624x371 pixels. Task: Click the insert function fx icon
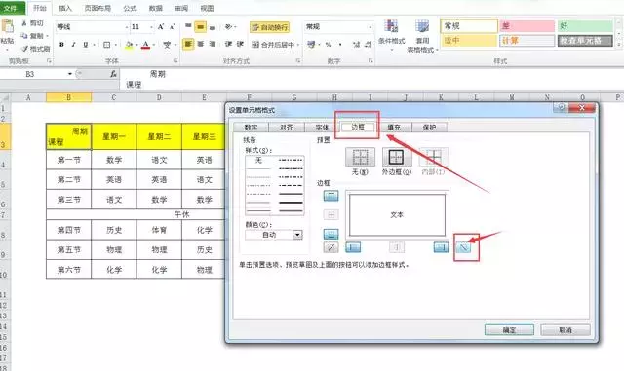pyautogui.click(x=113, y=74)
